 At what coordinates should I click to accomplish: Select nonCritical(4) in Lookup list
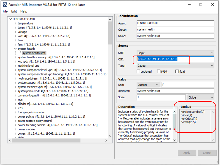click(189, 119)
